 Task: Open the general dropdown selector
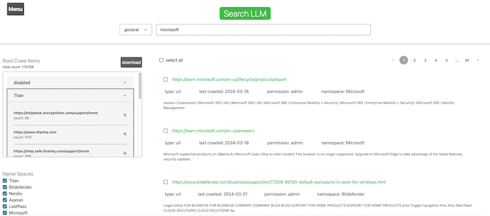[136, 30]
